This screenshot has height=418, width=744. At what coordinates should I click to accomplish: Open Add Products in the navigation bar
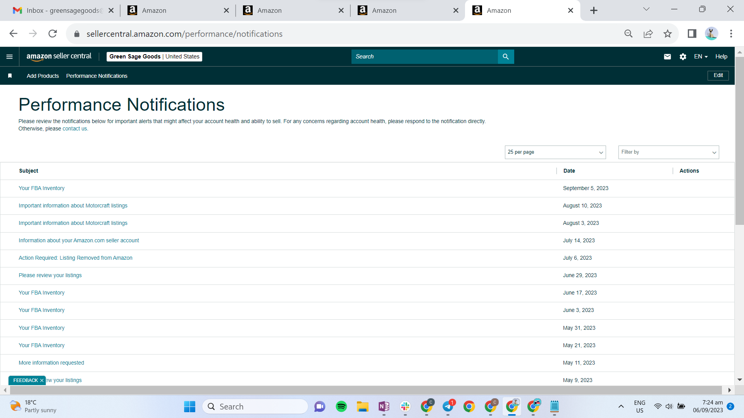(x=43, y=76)
